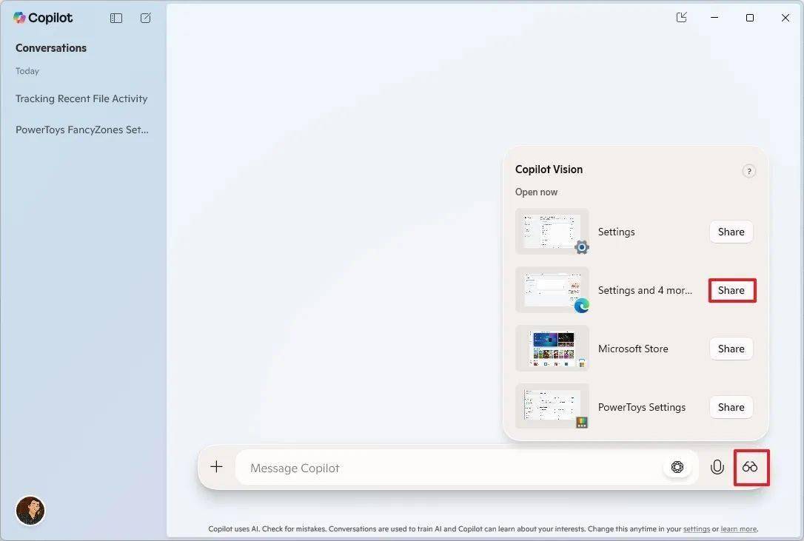Viewport: 804px width, 541px height.
Task: Open the plus attachment button
Action: 216,467
